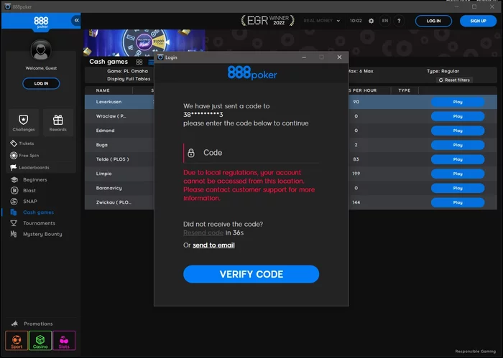Open Free Spin in the sidebar
Screen dimensions: 503x358
(24, 155)
